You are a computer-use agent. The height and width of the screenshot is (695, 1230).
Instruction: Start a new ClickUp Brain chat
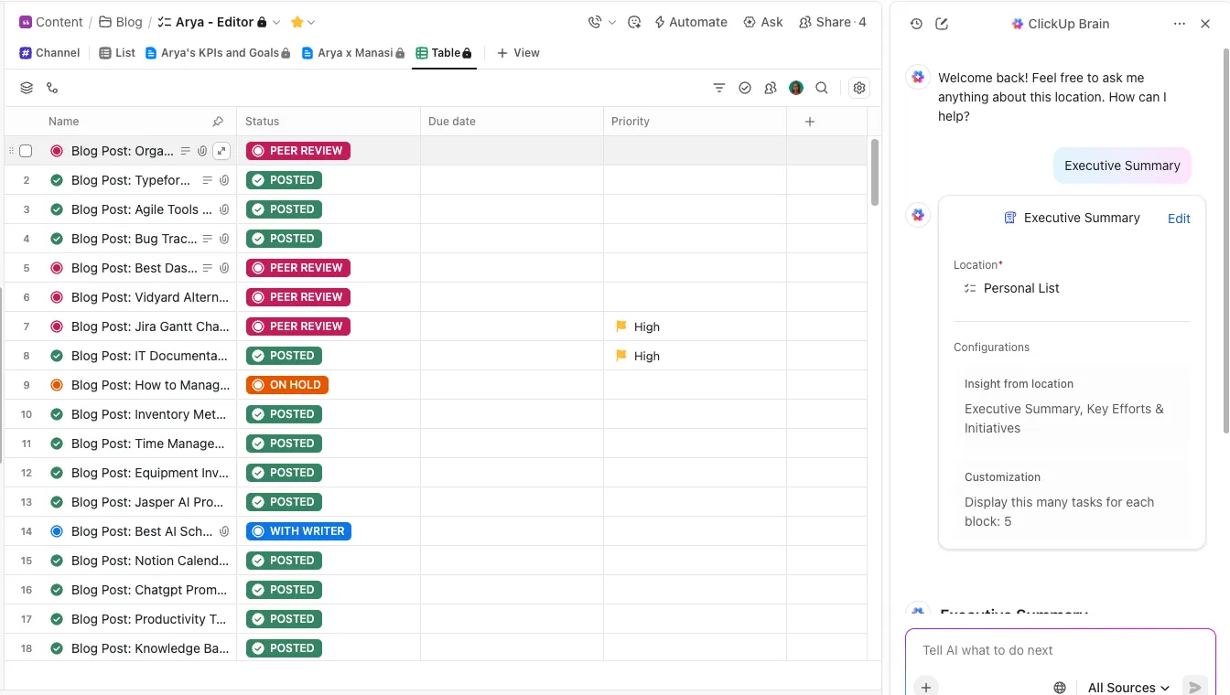tap(942, 24)
